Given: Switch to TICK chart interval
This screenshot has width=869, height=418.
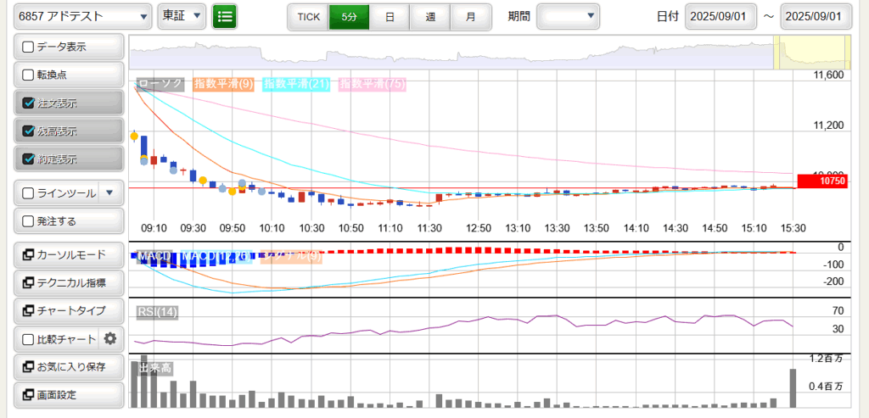Looking at the screenshot, I should click(309, 17).
